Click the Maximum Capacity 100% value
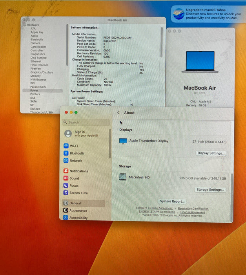 (x=107, y=85)
